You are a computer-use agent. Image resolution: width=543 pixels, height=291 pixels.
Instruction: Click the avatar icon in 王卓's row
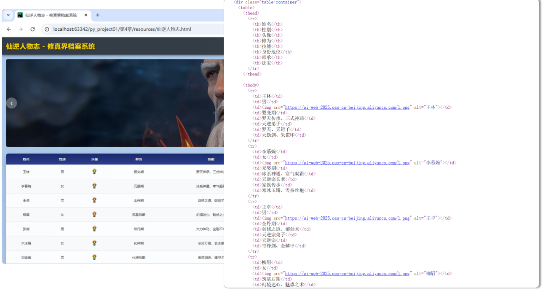[94, 200]
